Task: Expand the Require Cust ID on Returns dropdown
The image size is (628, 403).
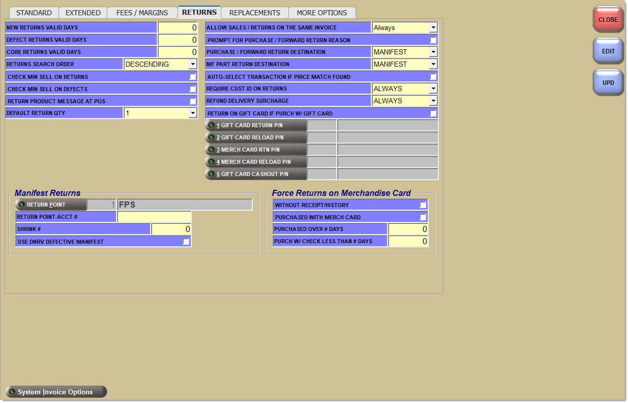Action: tap(433, 89)
